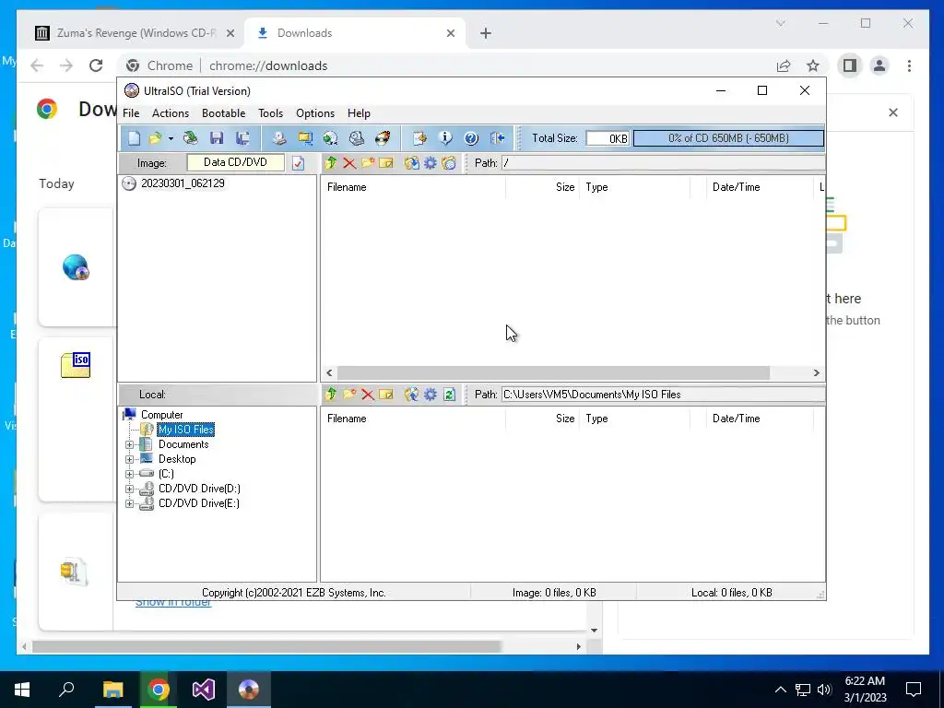Click the Rename icon in the Image pane toolbar
The height and width of the screenshot is (708, 944).
coord(386,163)
